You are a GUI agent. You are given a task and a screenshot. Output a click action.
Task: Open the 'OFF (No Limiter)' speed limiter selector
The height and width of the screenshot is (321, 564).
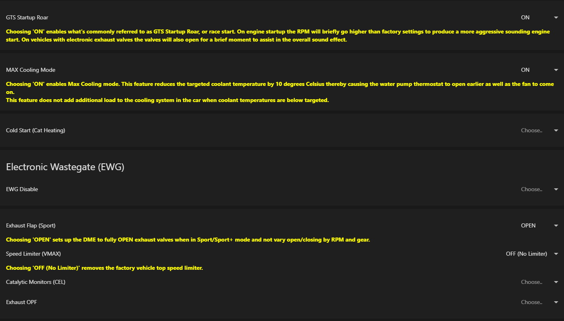point(526,254)
